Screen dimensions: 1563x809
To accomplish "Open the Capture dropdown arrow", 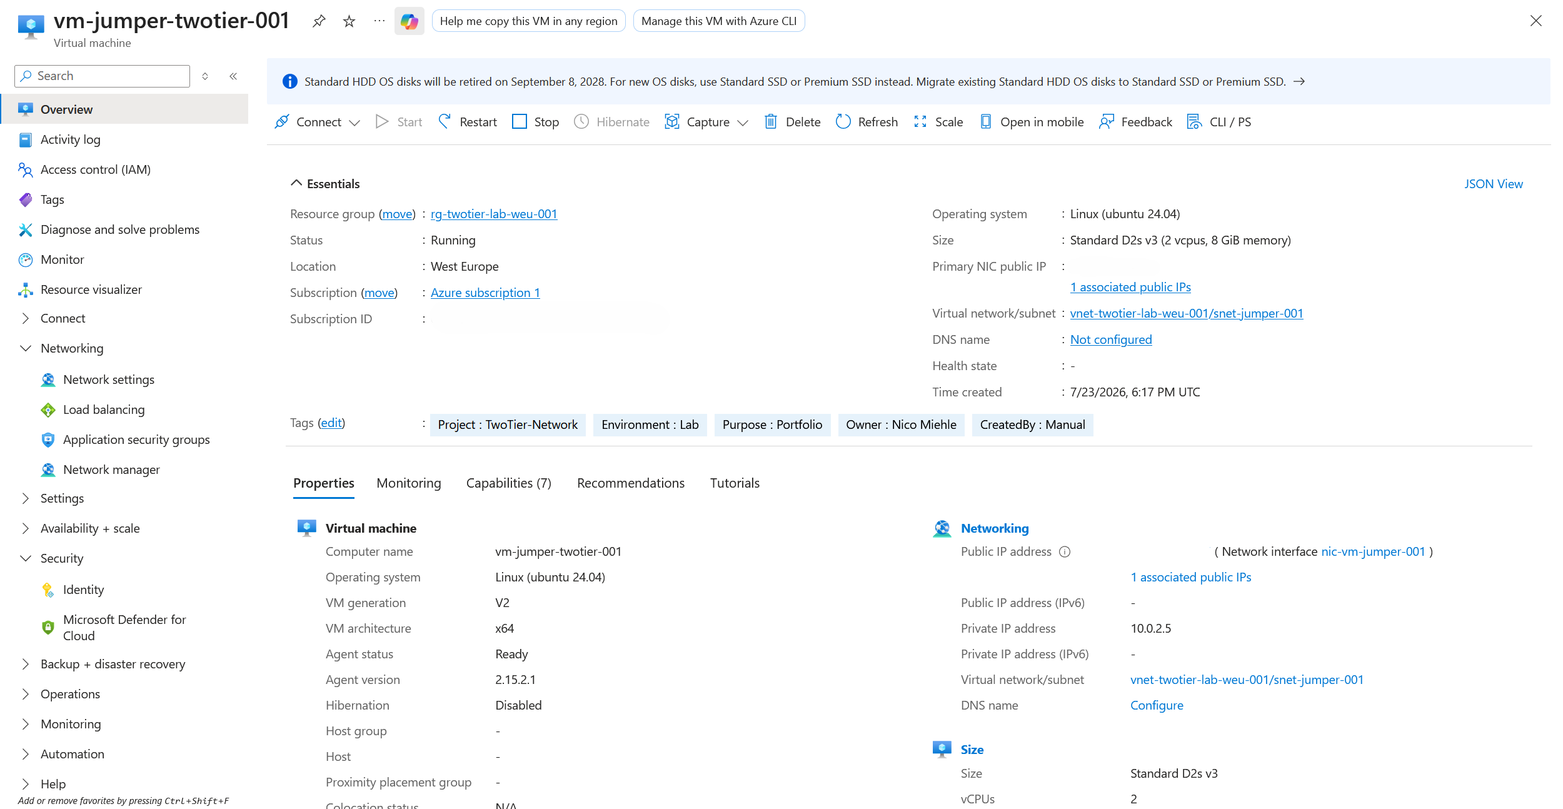I will click(x=743, y=123).
